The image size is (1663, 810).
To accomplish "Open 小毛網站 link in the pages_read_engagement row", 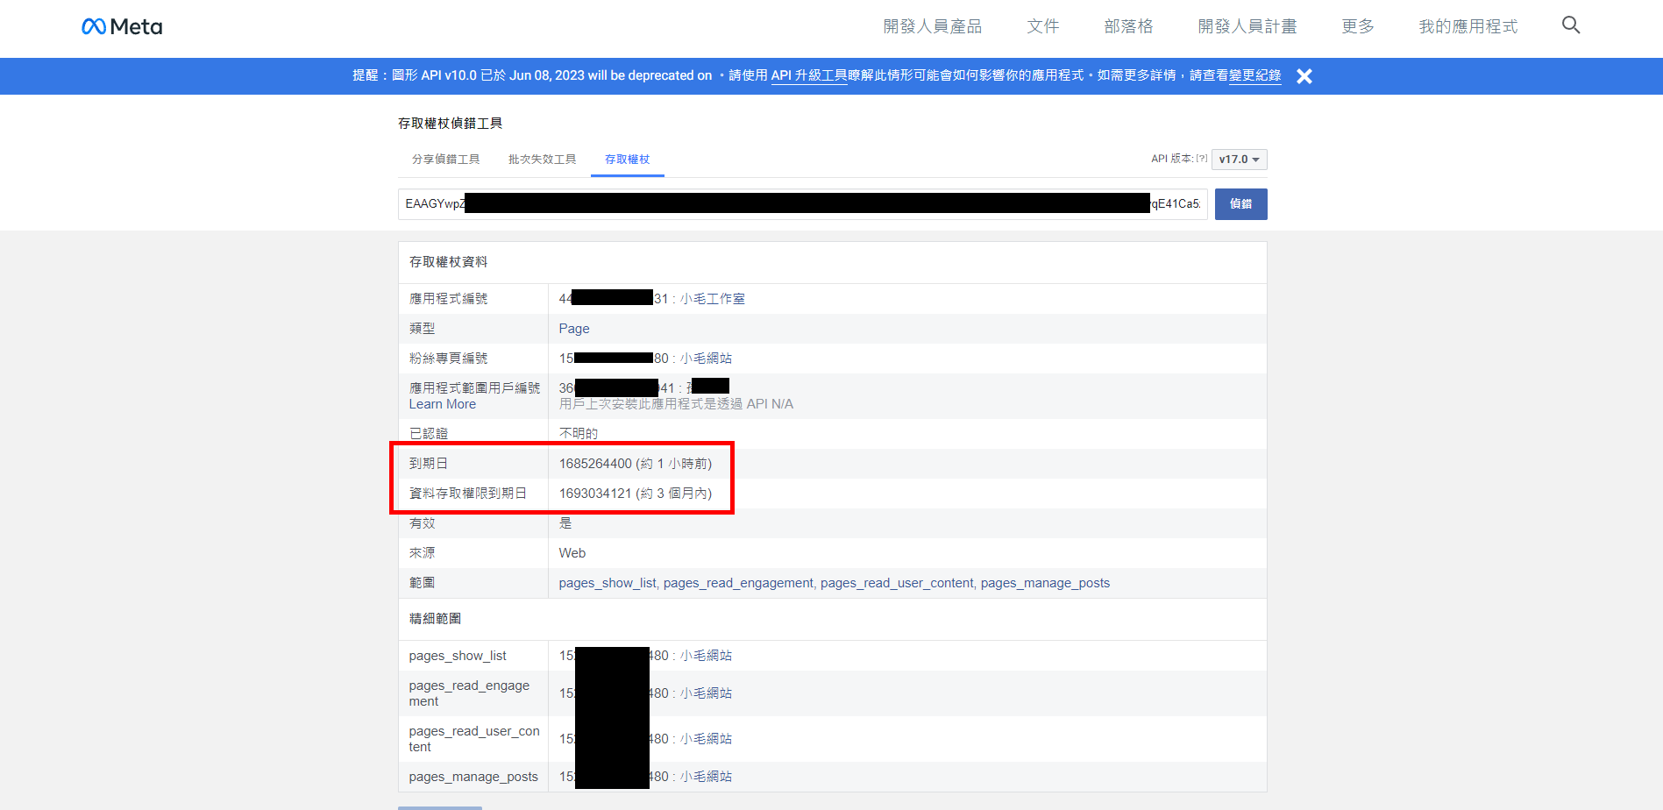I will [707, 693].
